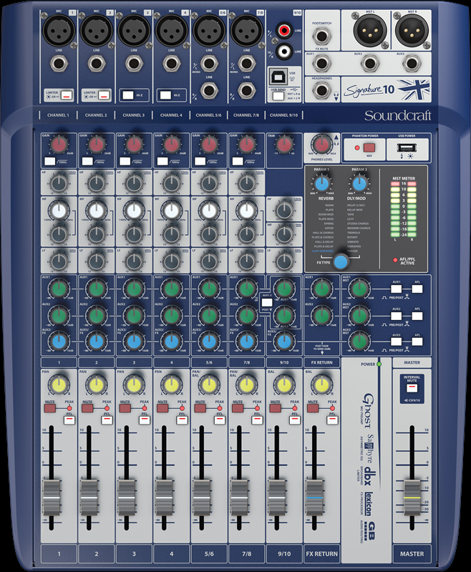This screenshot has height=572, width=471.
Task: Click the 'REVERB' effects list heading
Action: 326,198
